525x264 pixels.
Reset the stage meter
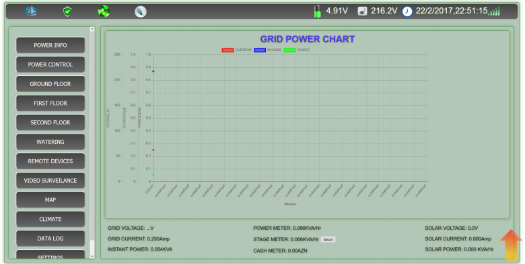click(x=328, y=240)
